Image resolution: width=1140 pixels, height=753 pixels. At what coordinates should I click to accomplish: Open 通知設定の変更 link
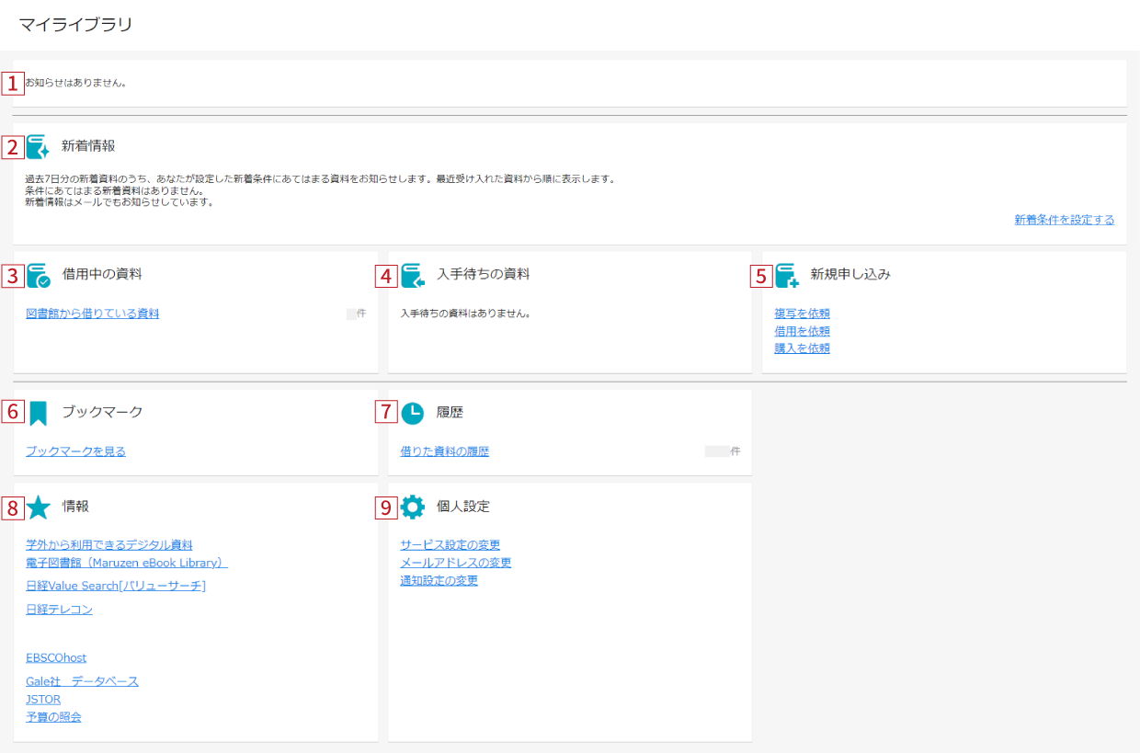(439, 580)
